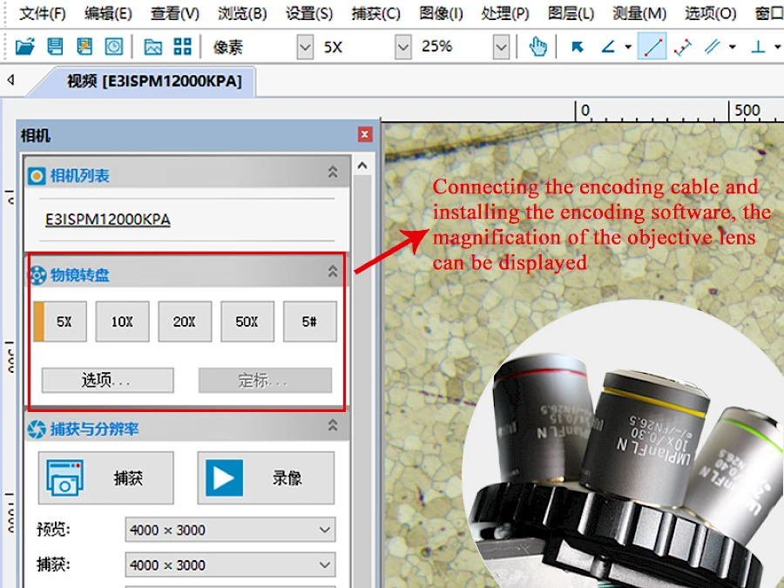Image resolution: width=784 pixels, height=588 pixels.
Task: Open the angle tool dropdown arrow
Action: (x=628, y=47)
